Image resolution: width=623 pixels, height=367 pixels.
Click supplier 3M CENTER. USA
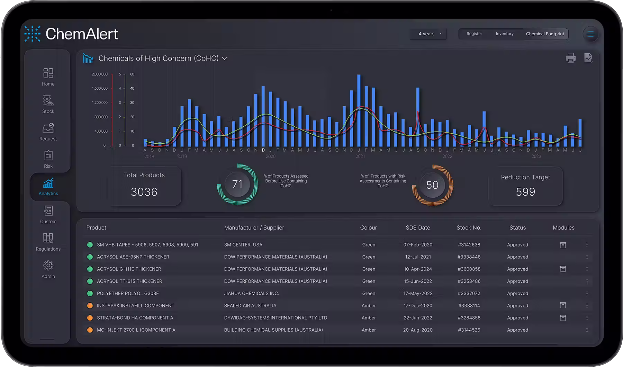(243, 245)
